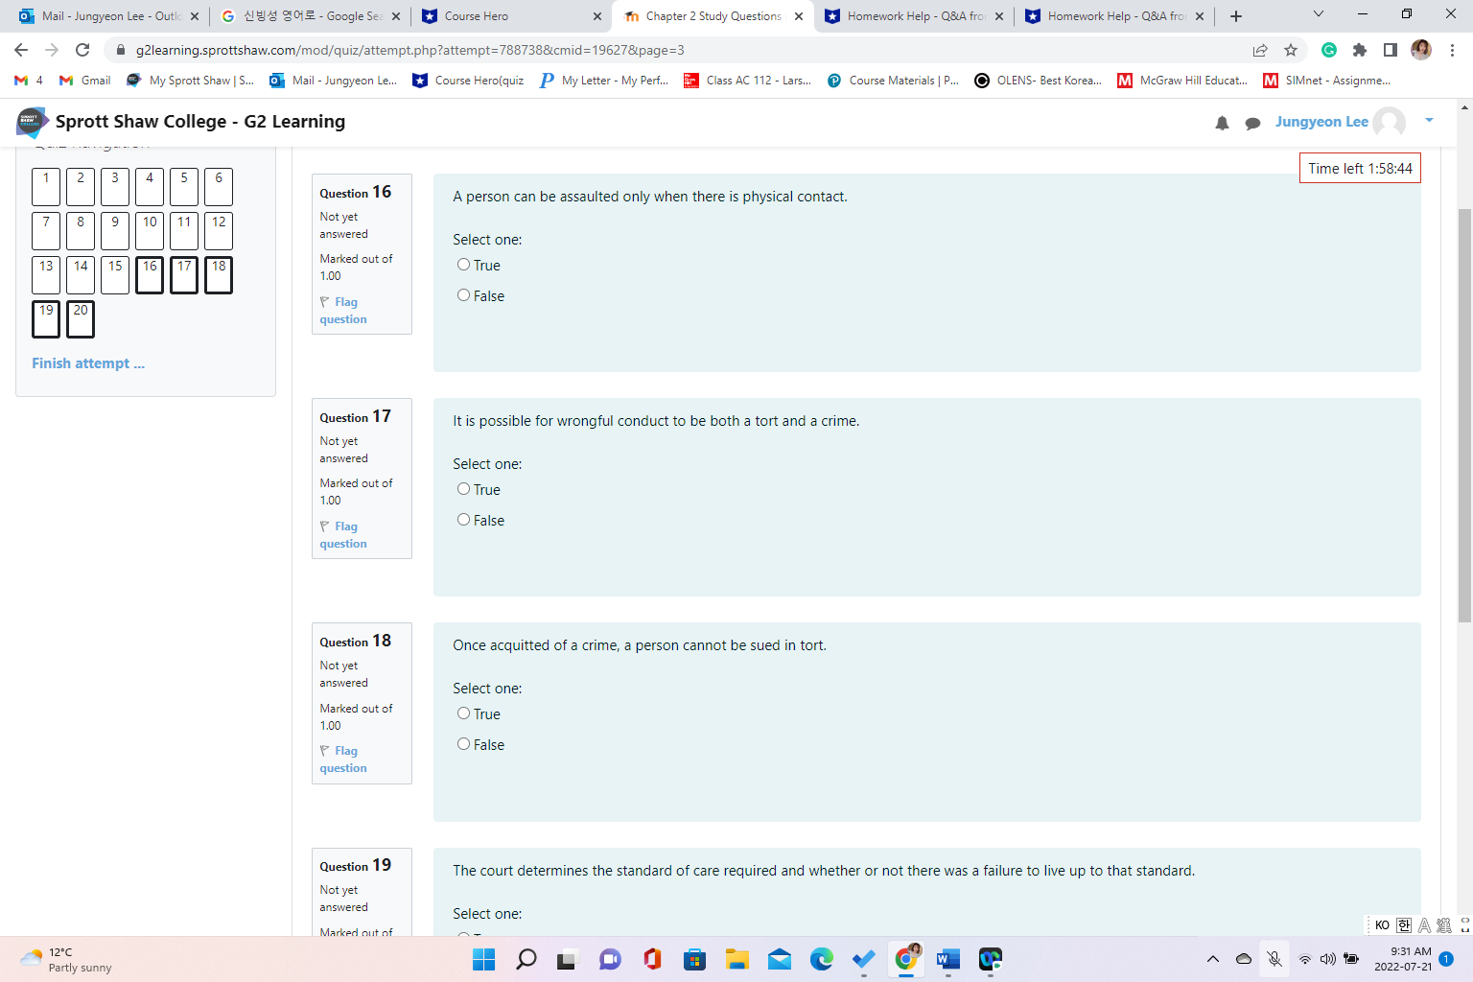Open Microsoft Word from the taskbar
Viewport: 1473px width, 982px height.
coord(947,958)
